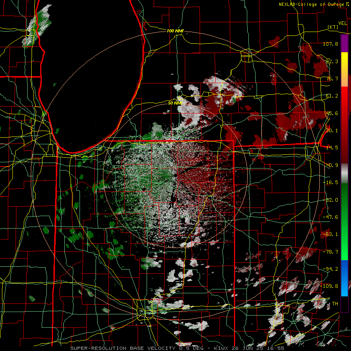This screenshot has width=351, height=351.
Task: Select the -78.7 velocity scale value
Action: [x=330, y=252]
